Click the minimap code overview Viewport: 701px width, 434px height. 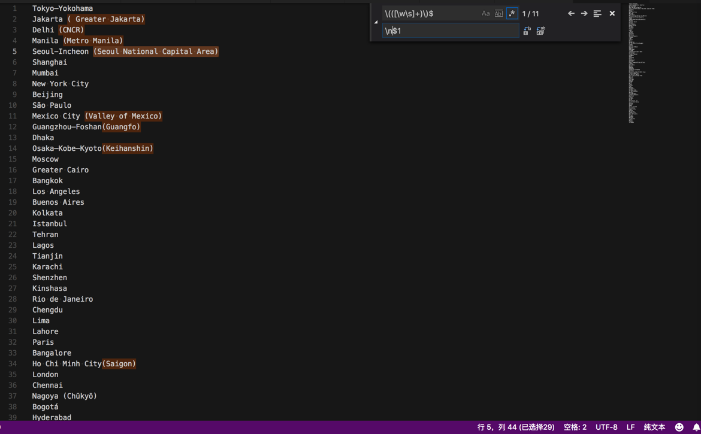pyautogui.click(x=641, y=62)
